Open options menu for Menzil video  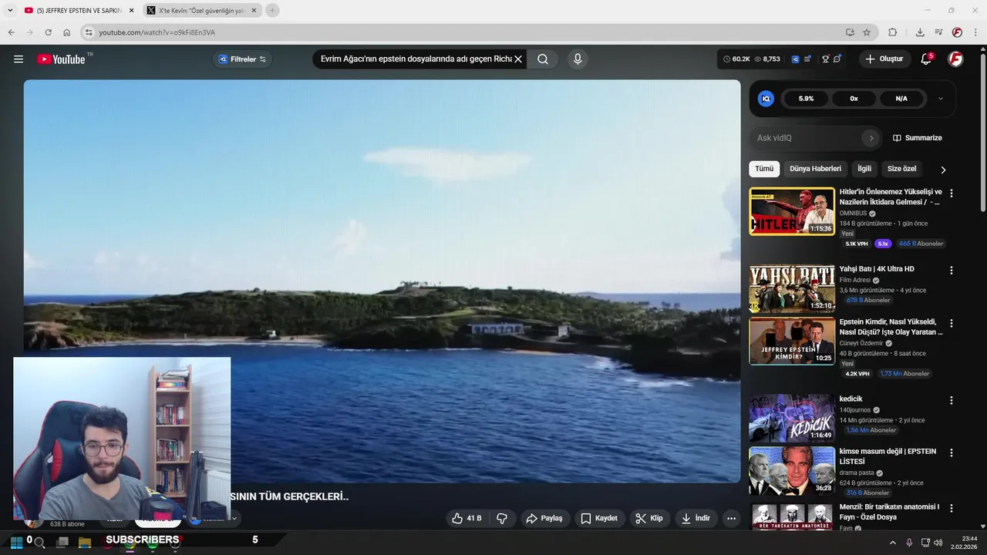[x=951, y=508]
